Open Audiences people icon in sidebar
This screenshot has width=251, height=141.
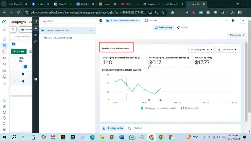click(4, 58)
